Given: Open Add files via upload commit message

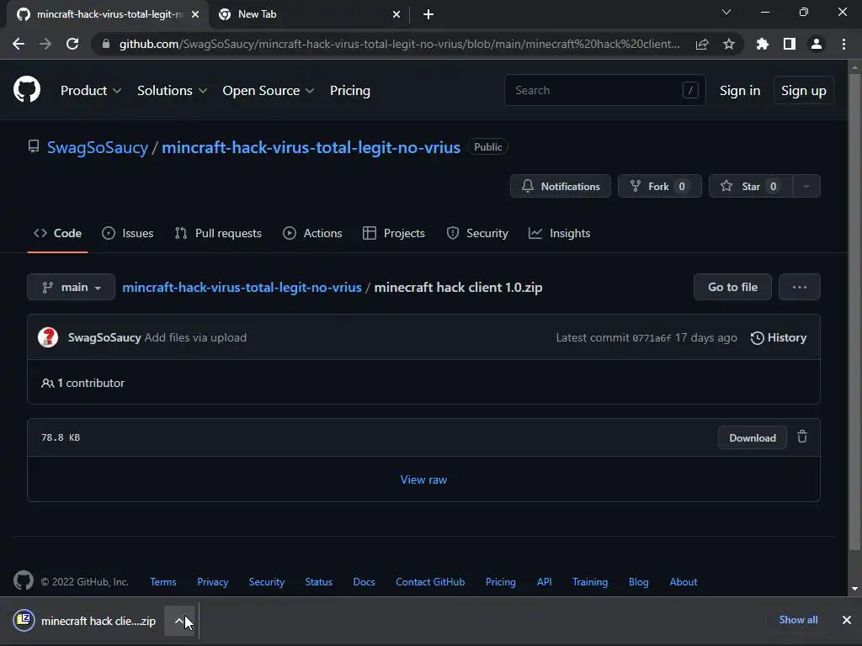Looking at the screenshot, I should 195,337.
